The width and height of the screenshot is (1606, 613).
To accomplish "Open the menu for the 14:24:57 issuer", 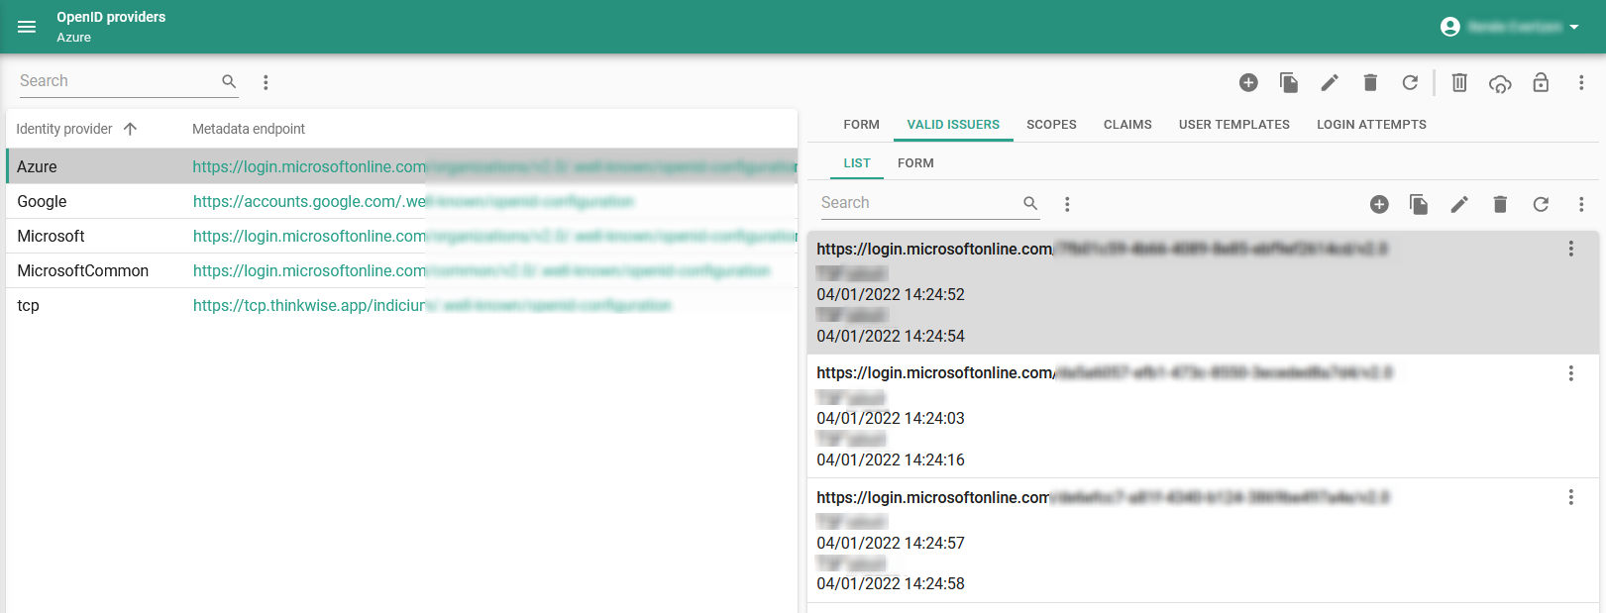I will click(x=1570, y=497).
